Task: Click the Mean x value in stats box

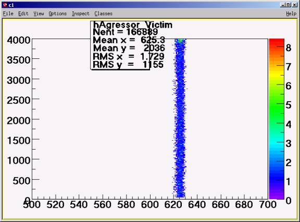Action: click(153, 40)
